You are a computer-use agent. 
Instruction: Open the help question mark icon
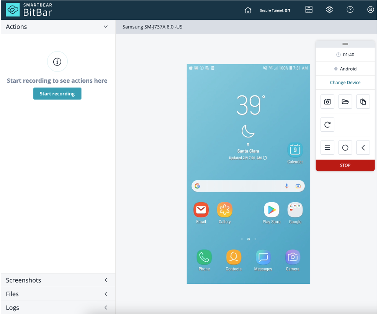350,10
